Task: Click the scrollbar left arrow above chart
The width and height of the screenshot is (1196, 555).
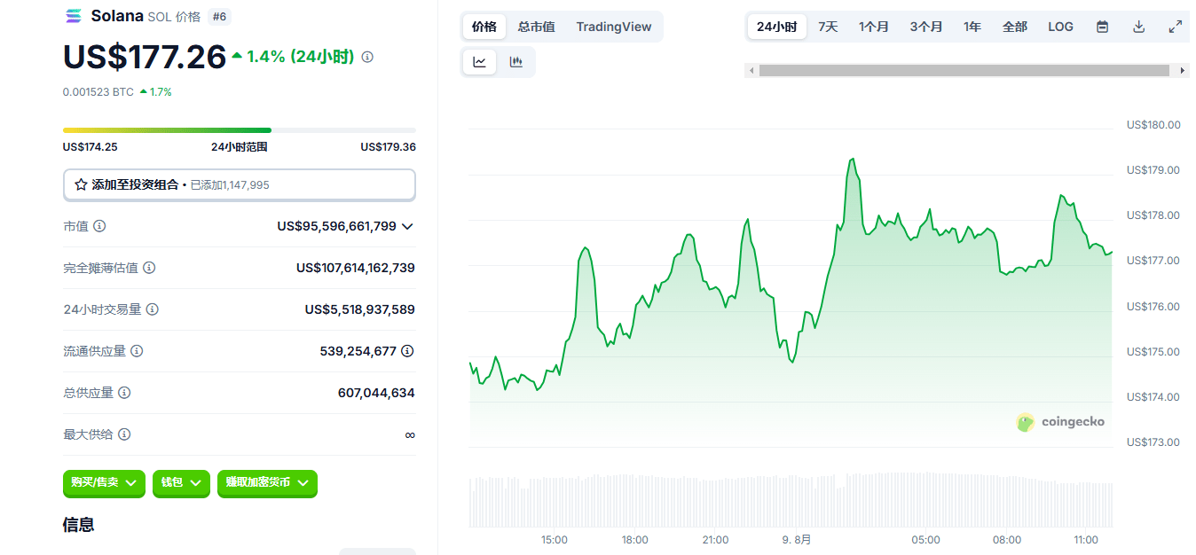Action: pyautogui.click(x=751, y=70)
